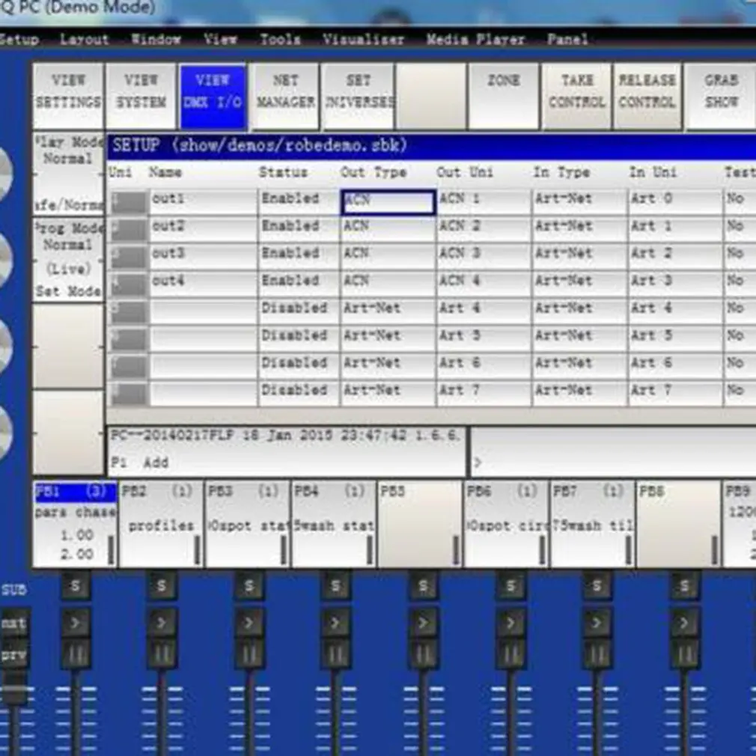The image size is (756, 756).
Task: Hit the go arrow button under PB8
Action: click(x=684, y=623)
